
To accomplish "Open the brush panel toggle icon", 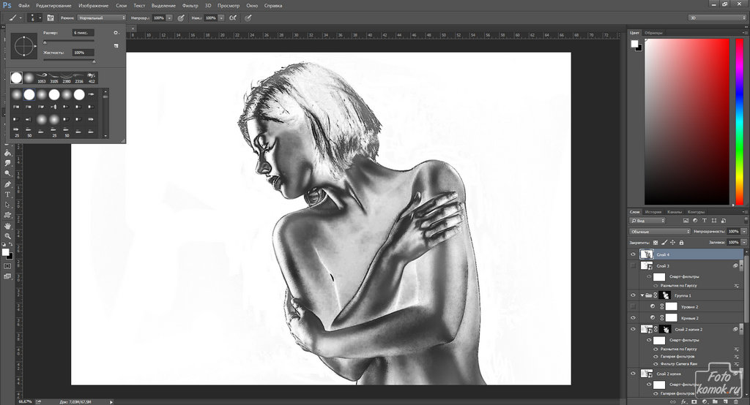I will [x=51, y=17].
